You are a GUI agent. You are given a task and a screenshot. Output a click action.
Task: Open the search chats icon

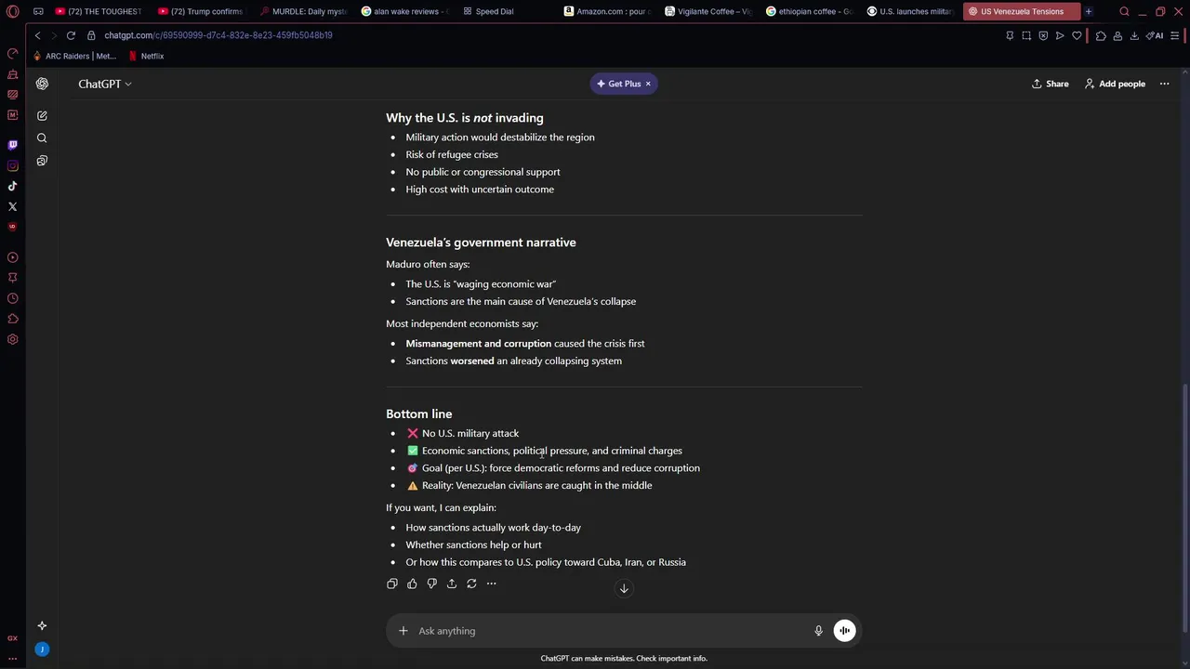42,138
